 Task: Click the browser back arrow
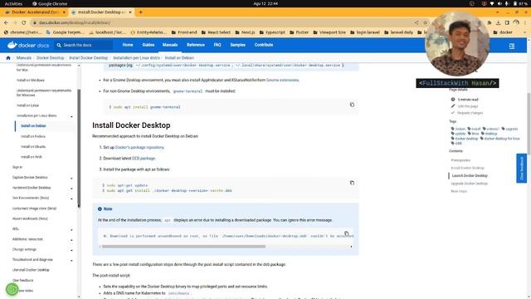[7, 22]
